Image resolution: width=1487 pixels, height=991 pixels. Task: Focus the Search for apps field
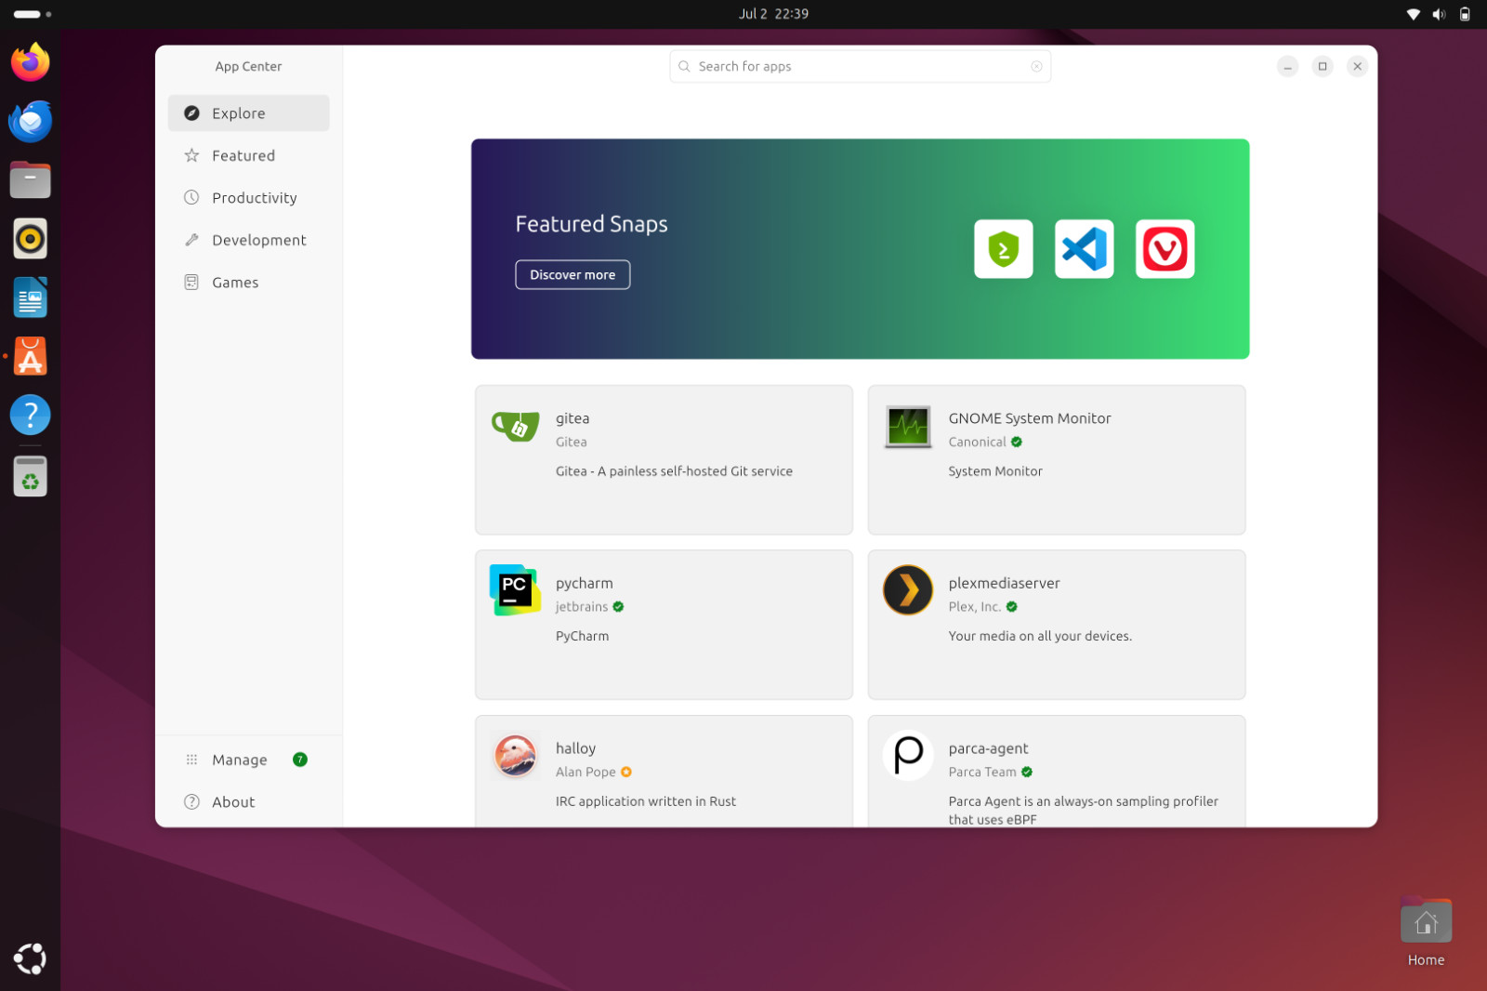[860, 66]
